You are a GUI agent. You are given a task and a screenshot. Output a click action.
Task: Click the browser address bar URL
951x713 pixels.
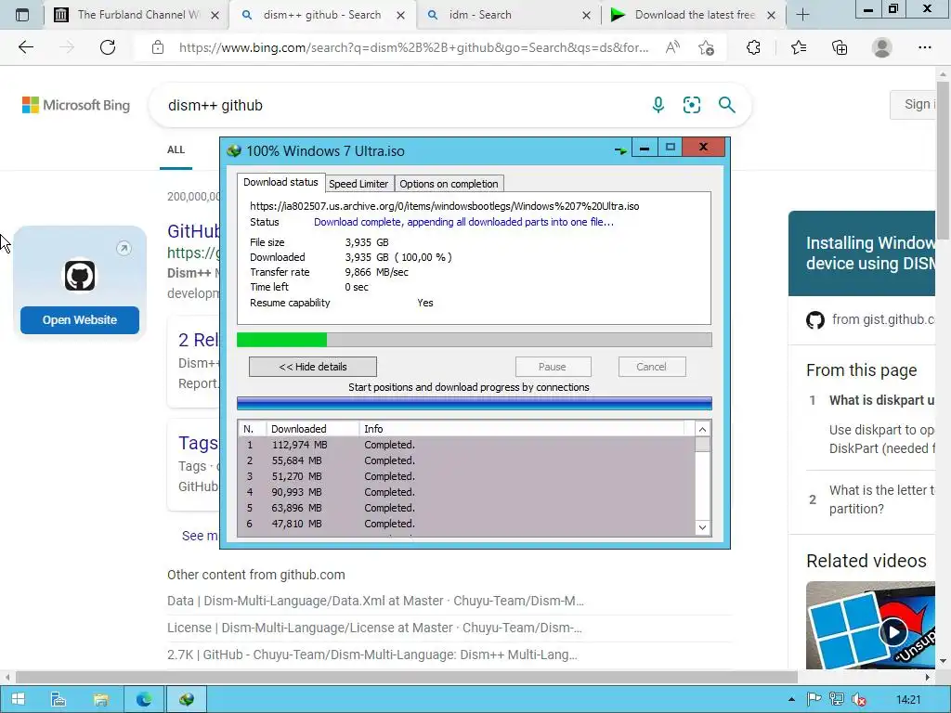tap(413, 47)
